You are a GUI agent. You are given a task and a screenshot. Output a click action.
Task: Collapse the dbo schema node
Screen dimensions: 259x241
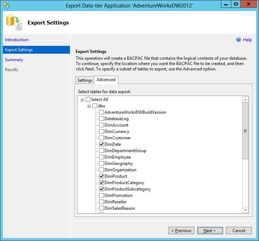coord(89,106)
